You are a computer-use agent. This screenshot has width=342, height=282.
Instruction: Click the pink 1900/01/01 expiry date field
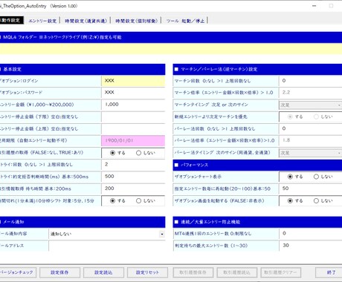[x=133, y=140]
